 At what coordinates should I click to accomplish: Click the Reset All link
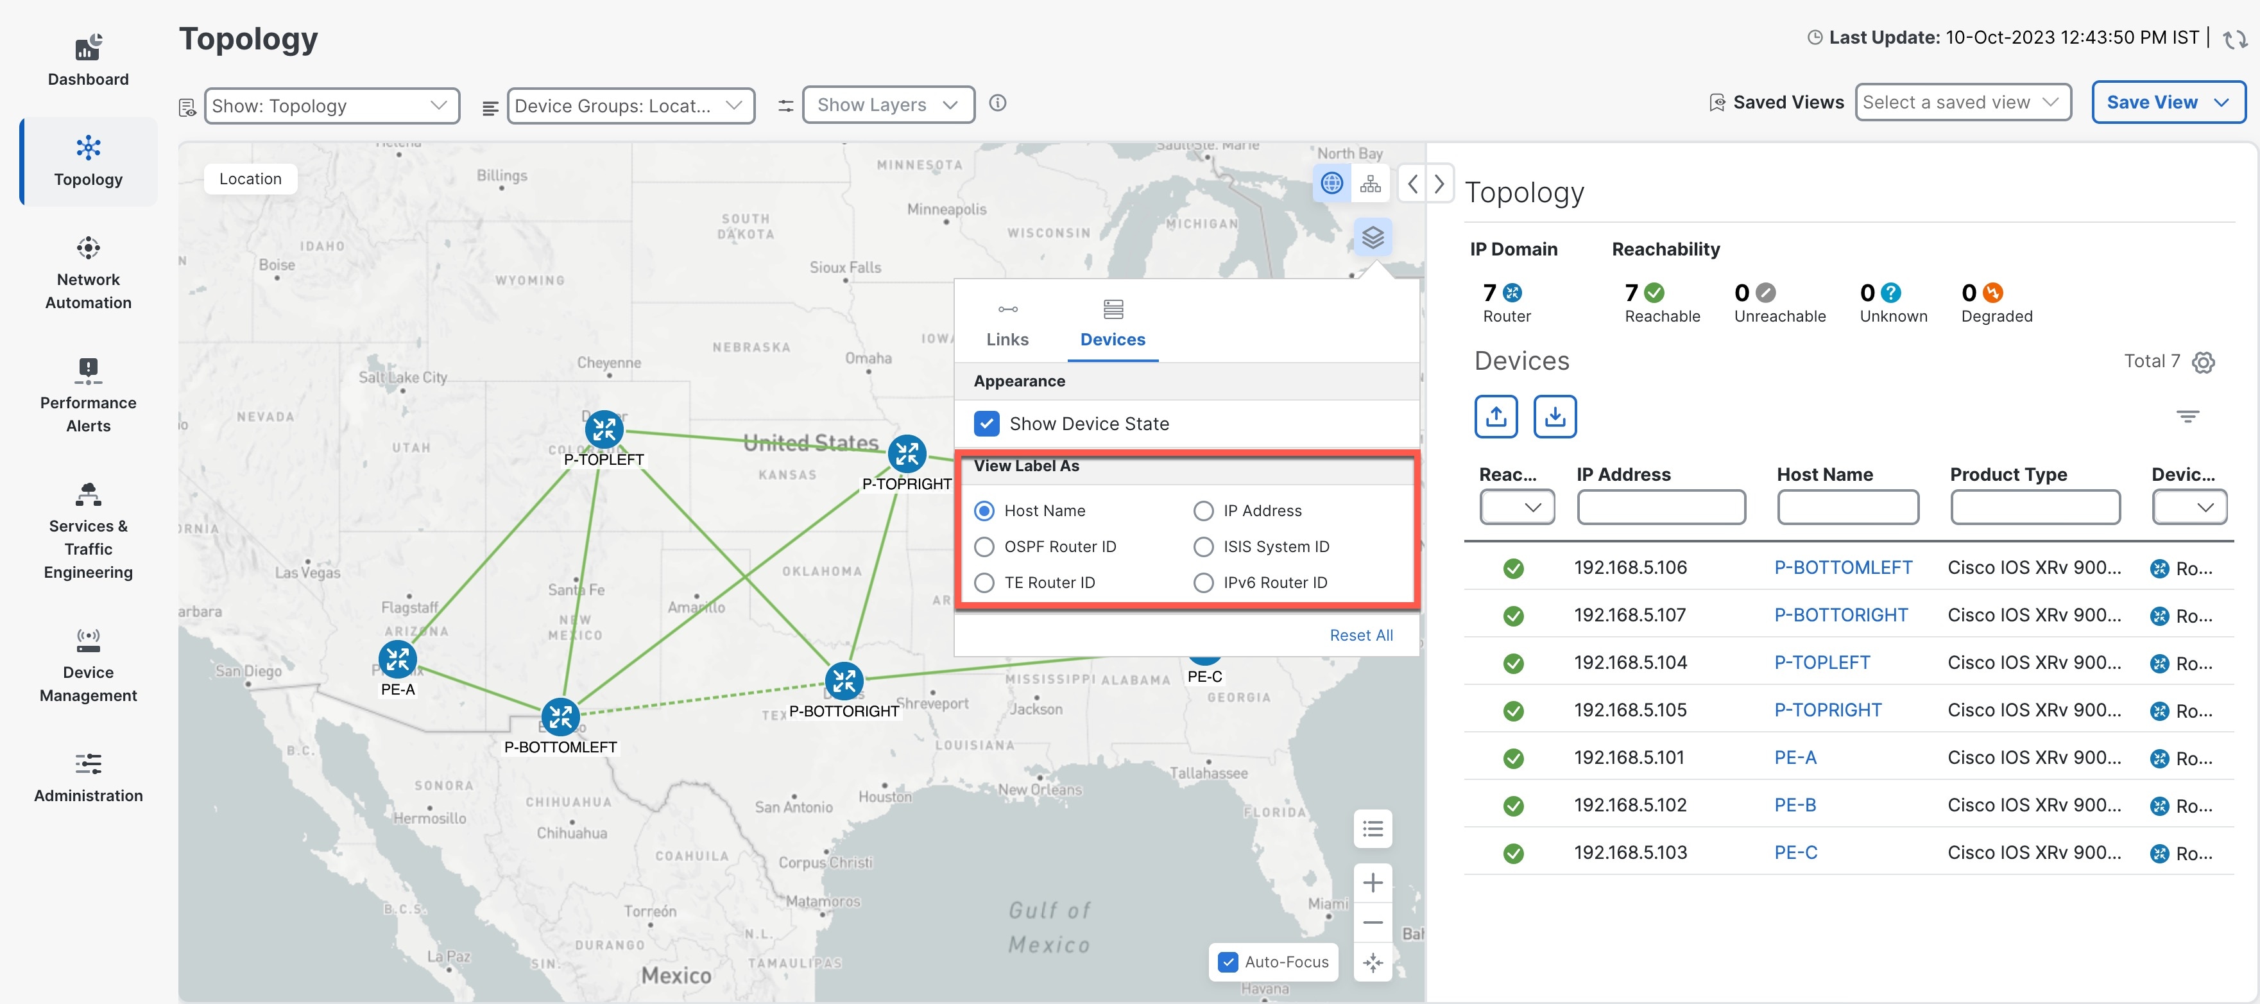1361,634
